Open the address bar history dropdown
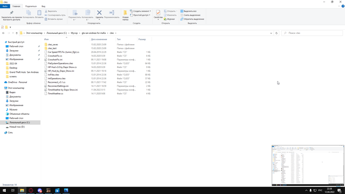Screen dimensions: 345x194 [x=271, y=33]
